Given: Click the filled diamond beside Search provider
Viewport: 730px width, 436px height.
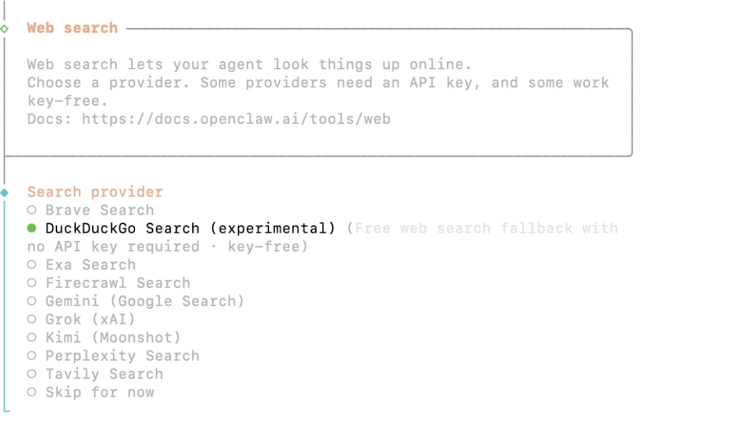Looking at the screenshot, I should coord(5,191).
